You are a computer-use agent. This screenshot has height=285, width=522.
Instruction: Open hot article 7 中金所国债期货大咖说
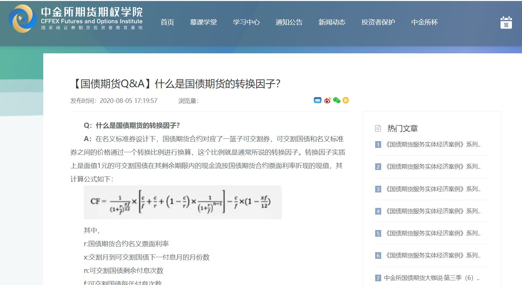pos(431,278)
